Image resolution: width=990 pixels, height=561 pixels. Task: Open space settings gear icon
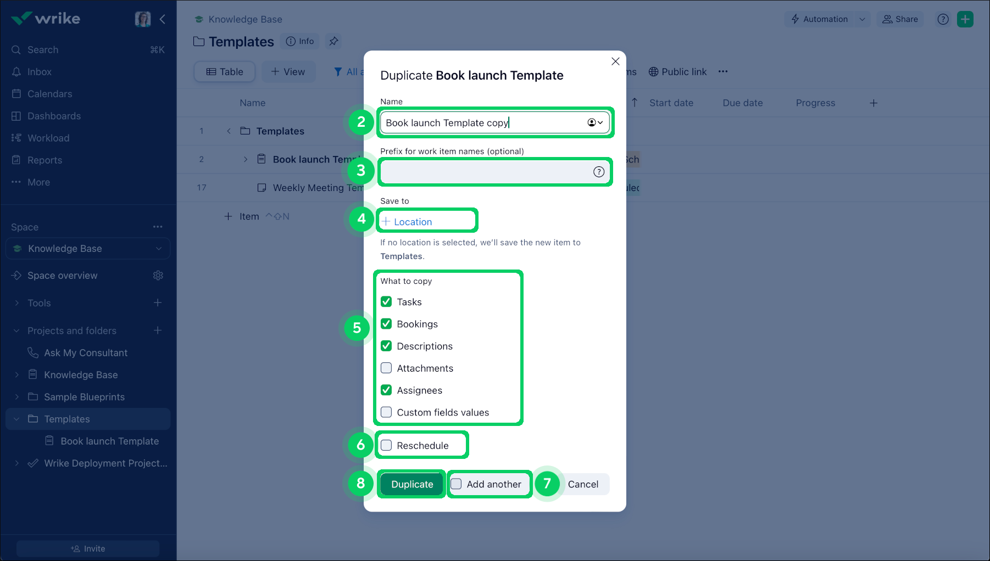[158, 276]
